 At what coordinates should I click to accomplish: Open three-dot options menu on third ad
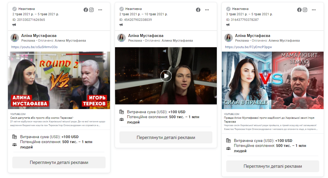click(x=314, y=10)
